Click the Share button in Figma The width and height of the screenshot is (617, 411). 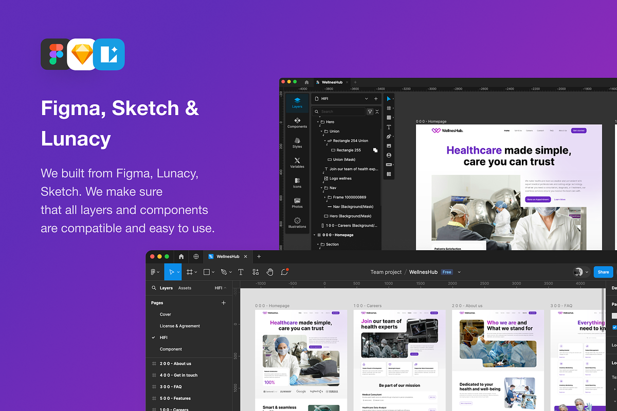603,272
